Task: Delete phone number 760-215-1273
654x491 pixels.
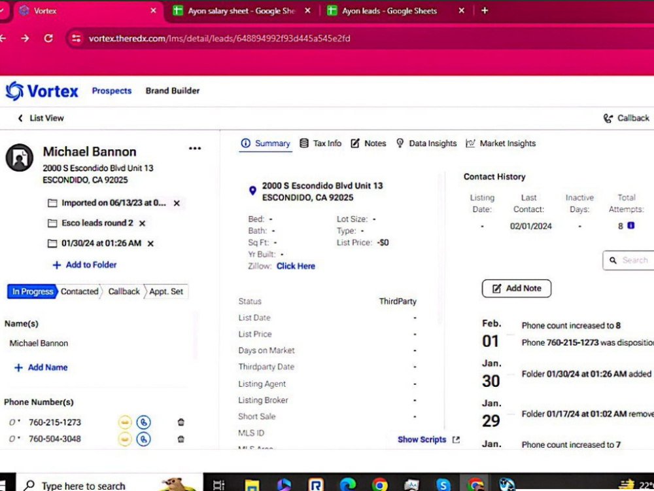Action: pos(181,422)
